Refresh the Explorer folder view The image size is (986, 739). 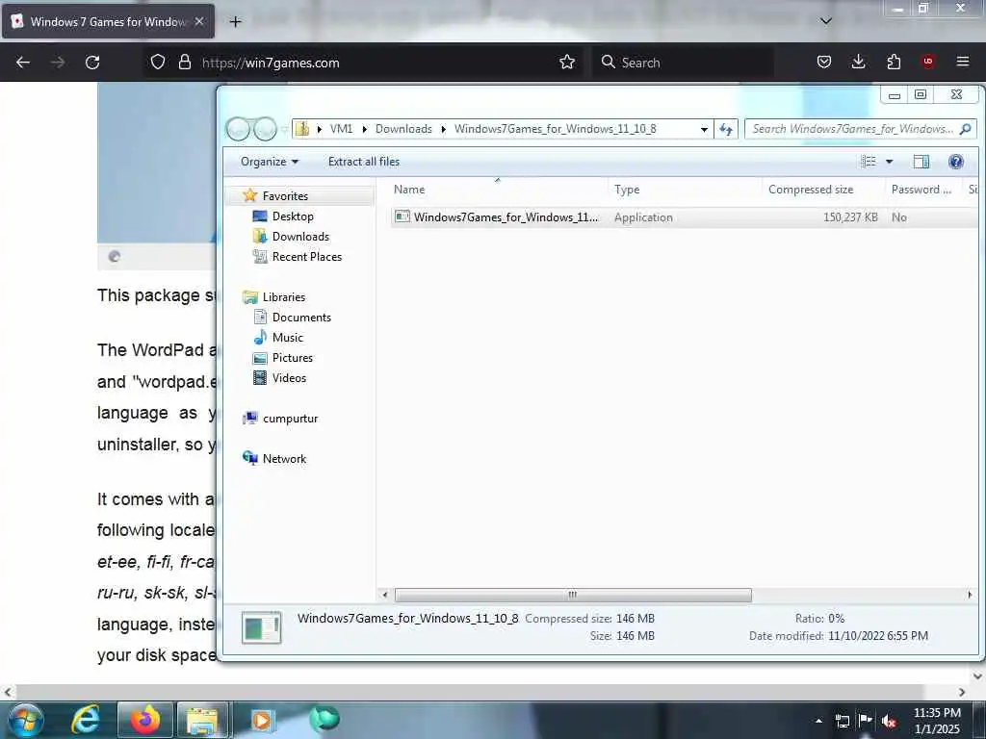point(726,130)
